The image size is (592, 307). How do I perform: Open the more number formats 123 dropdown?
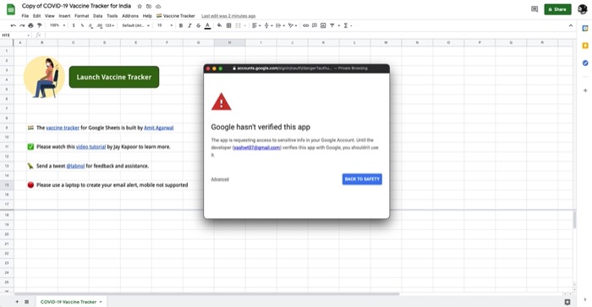109,25
